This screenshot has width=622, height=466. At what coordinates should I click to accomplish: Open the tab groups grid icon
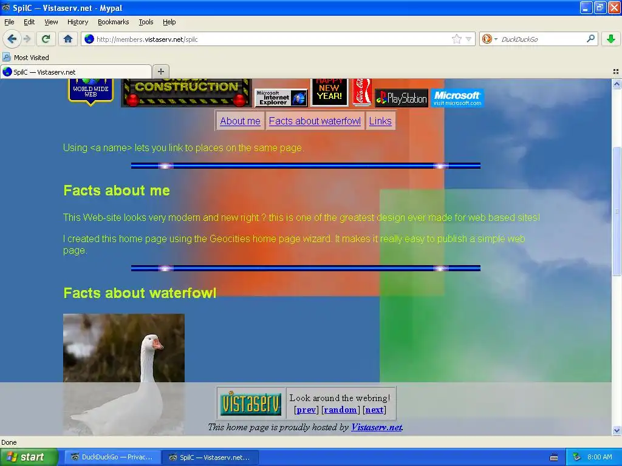tap(616, 72)
